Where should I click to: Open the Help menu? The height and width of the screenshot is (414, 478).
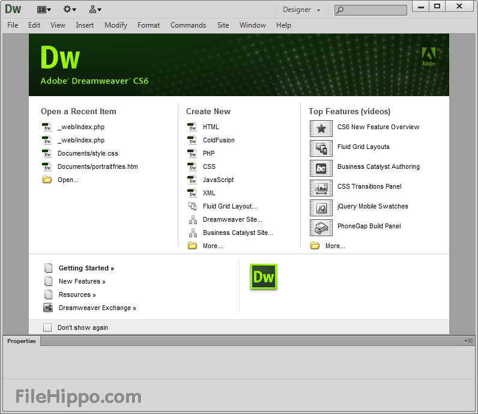(x=283, y=25)
